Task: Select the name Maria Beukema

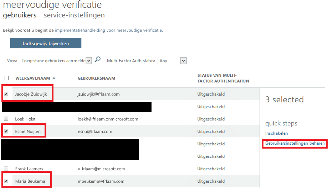Action: tap(30, 181)
